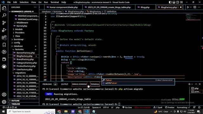Click the taskbar search box
Screen dimensions: 203x114
31,111
